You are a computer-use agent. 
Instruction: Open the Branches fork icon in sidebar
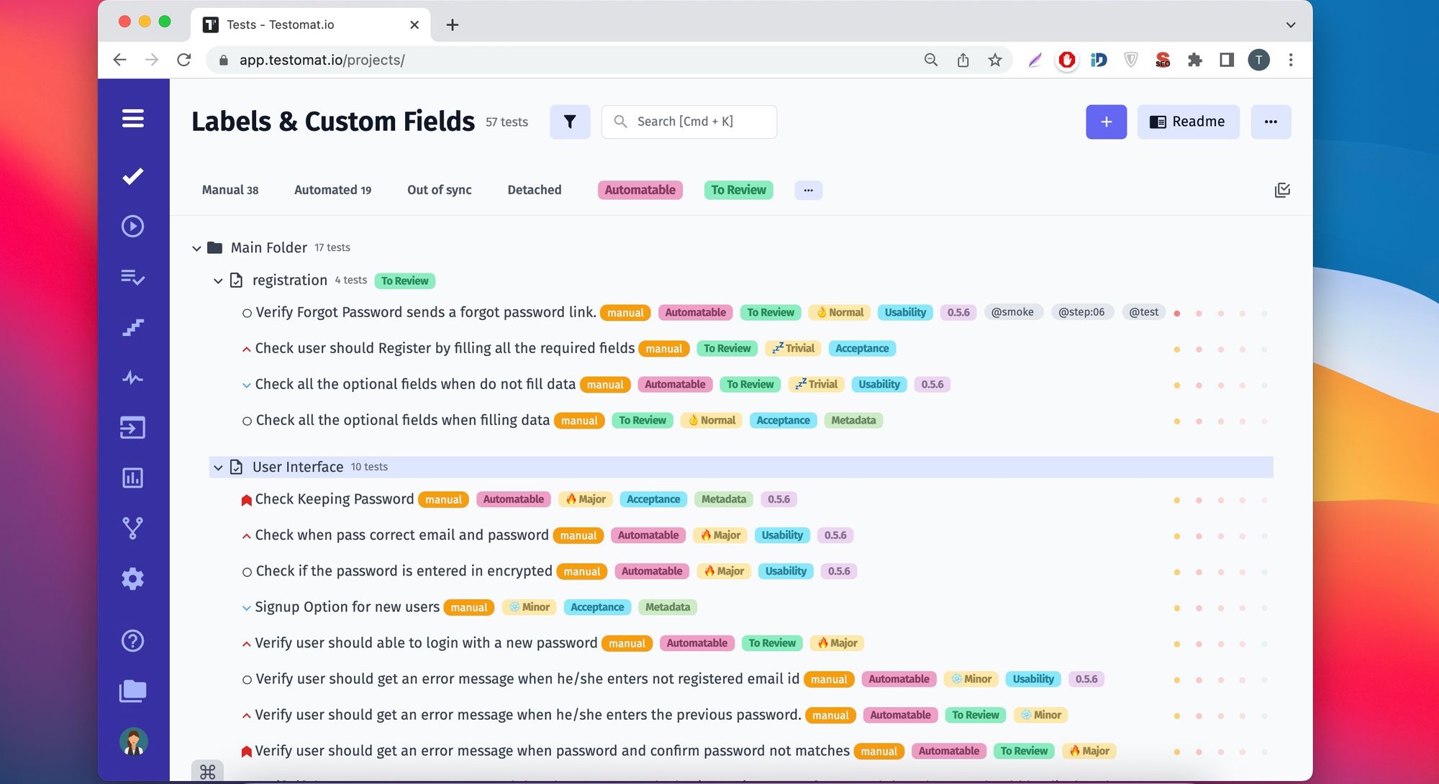click(x=133, y=528)
